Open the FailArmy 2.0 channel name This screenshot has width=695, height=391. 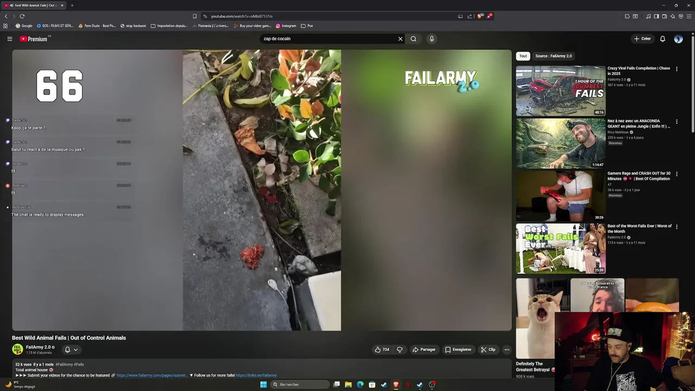pyautogui.click(x=38, y=347)
